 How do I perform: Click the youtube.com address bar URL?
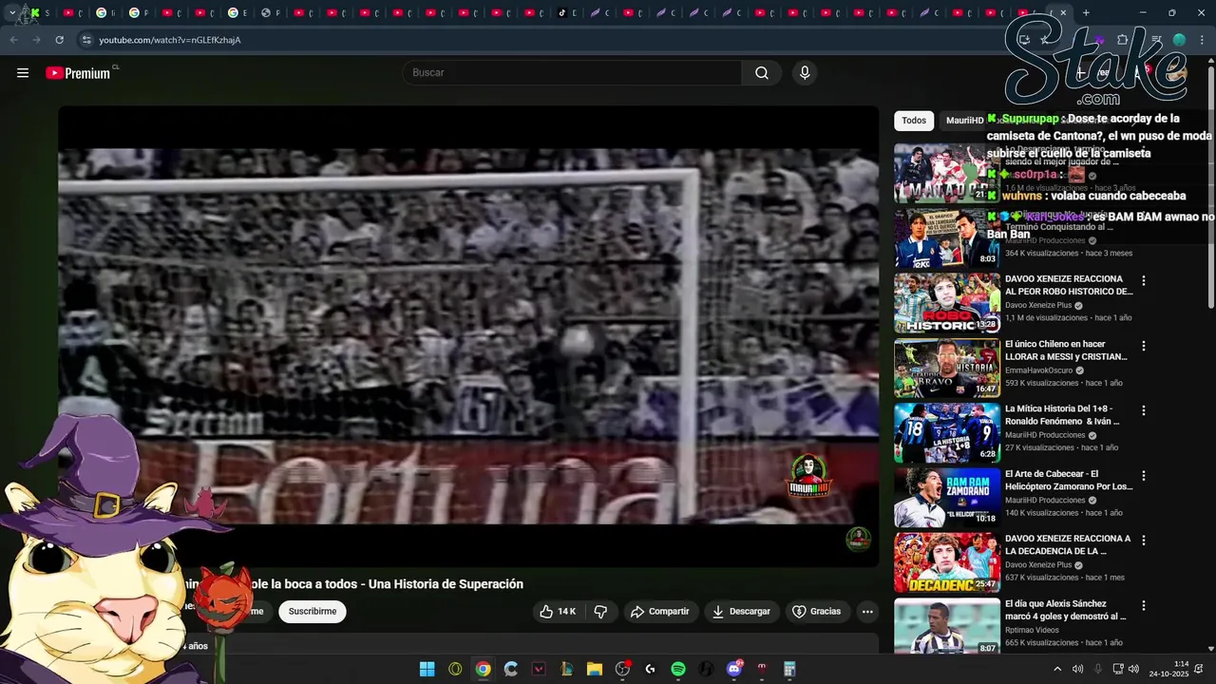click(170, 40)
